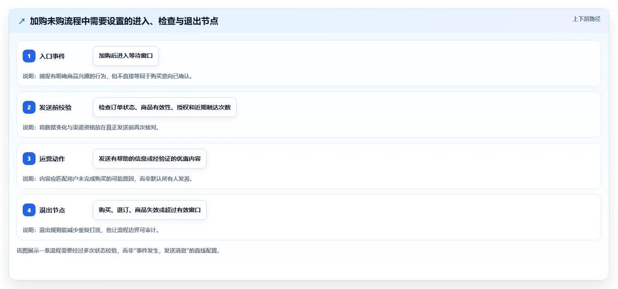Click the step 3 number badge
The width and height of the screenshot is (618, 289).
coord(29,159)
